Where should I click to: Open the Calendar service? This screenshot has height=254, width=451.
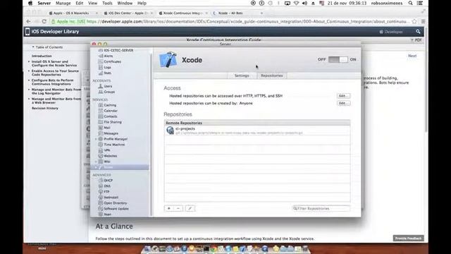(x=111, y=111)
